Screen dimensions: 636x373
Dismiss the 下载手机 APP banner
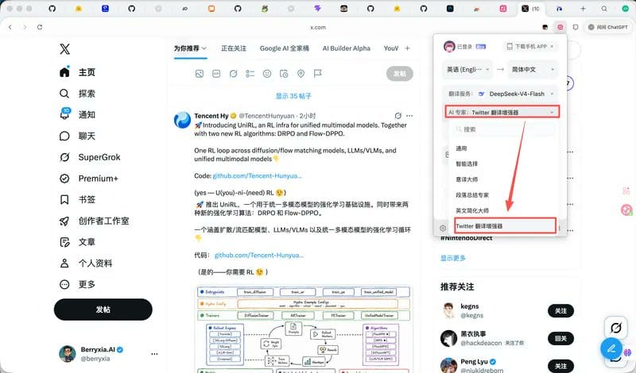552,47
